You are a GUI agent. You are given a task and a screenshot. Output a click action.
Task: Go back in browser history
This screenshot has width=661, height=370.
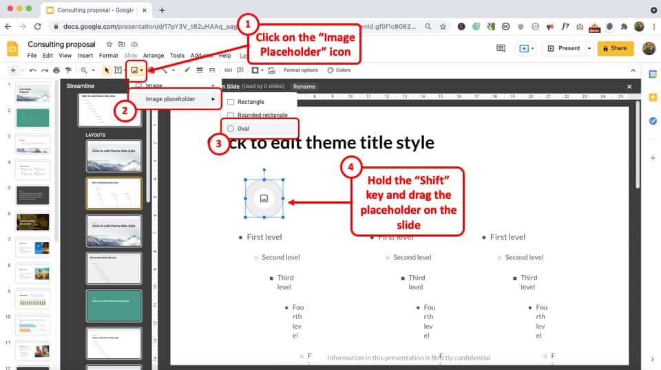pos(8,27)
